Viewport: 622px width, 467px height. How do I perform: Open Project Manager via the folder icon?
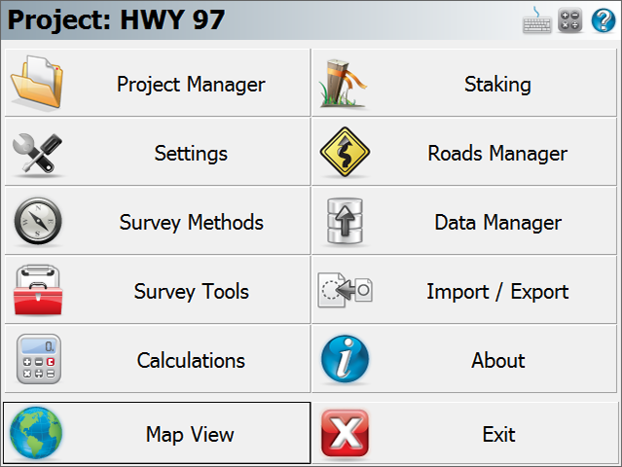[37, 82]
